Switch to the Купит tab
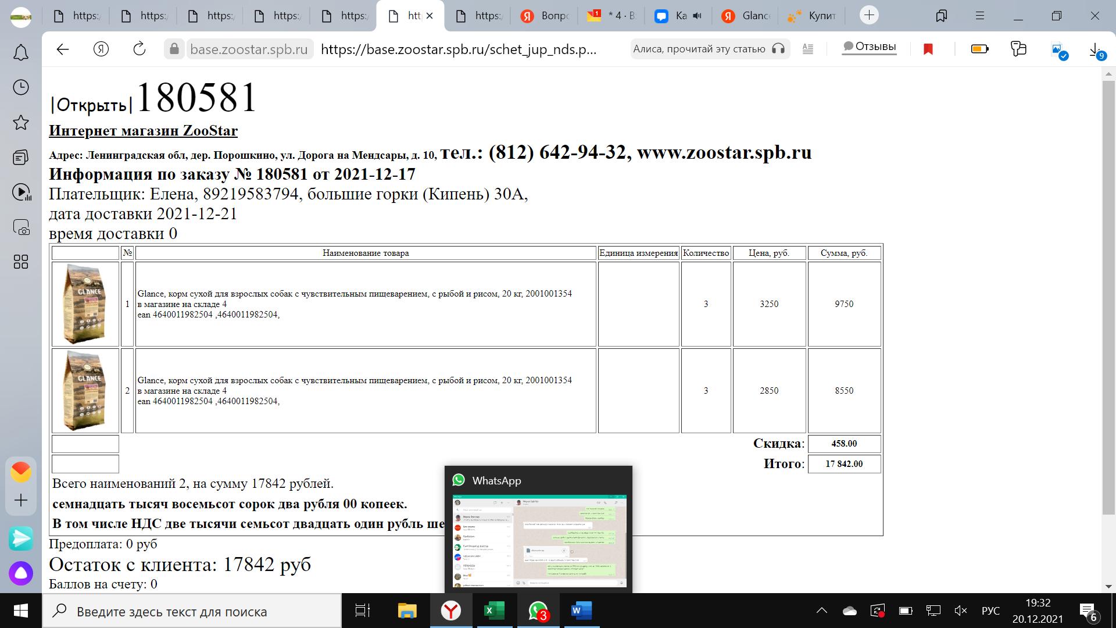 click(x=812, y=16)
